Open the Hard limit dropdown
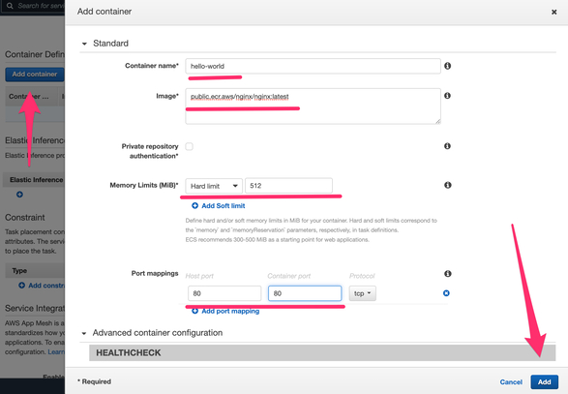The width and height of the screenshot is (568, 394). pos(214,186)
